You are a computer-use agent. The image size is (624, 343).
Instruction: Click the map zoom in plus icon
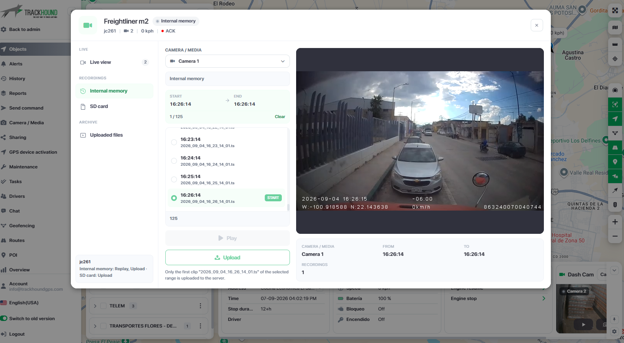pos(615,222)
